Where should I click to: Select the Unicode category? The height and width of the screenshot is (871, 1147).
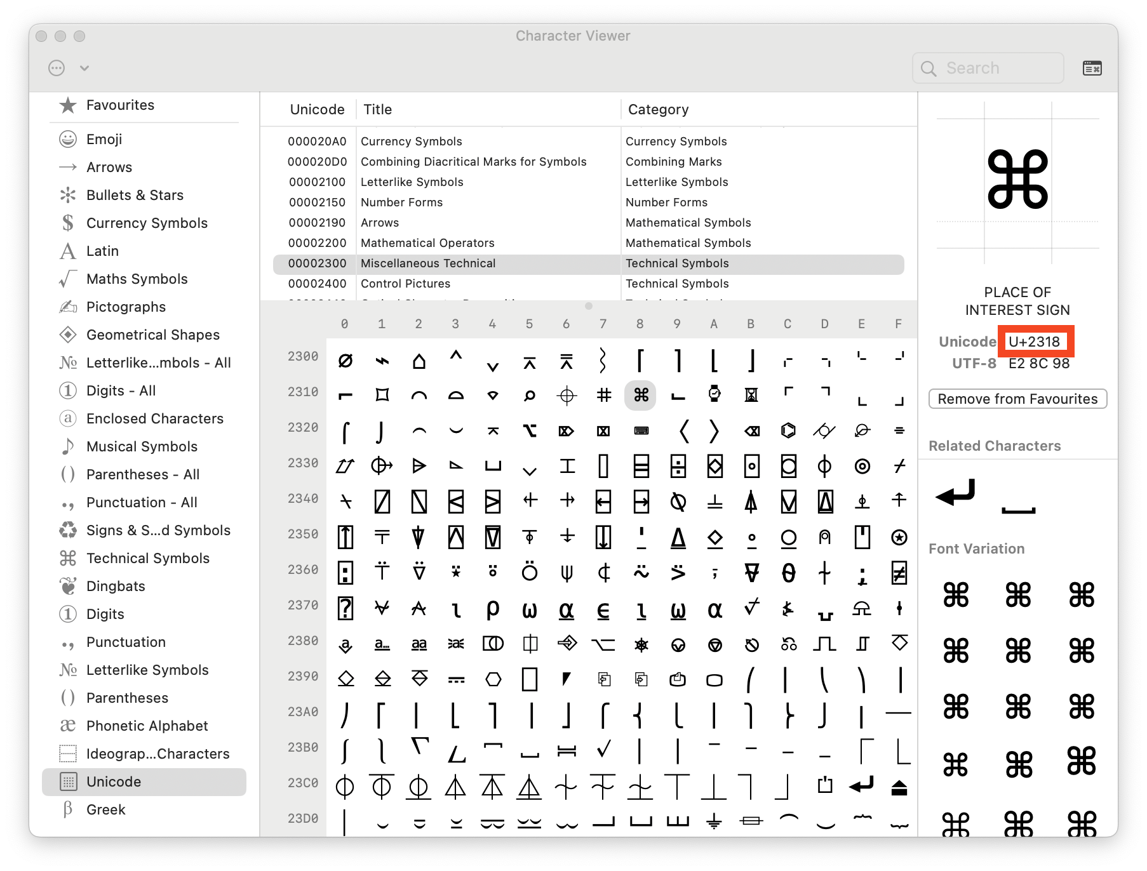tap(144, 781)
